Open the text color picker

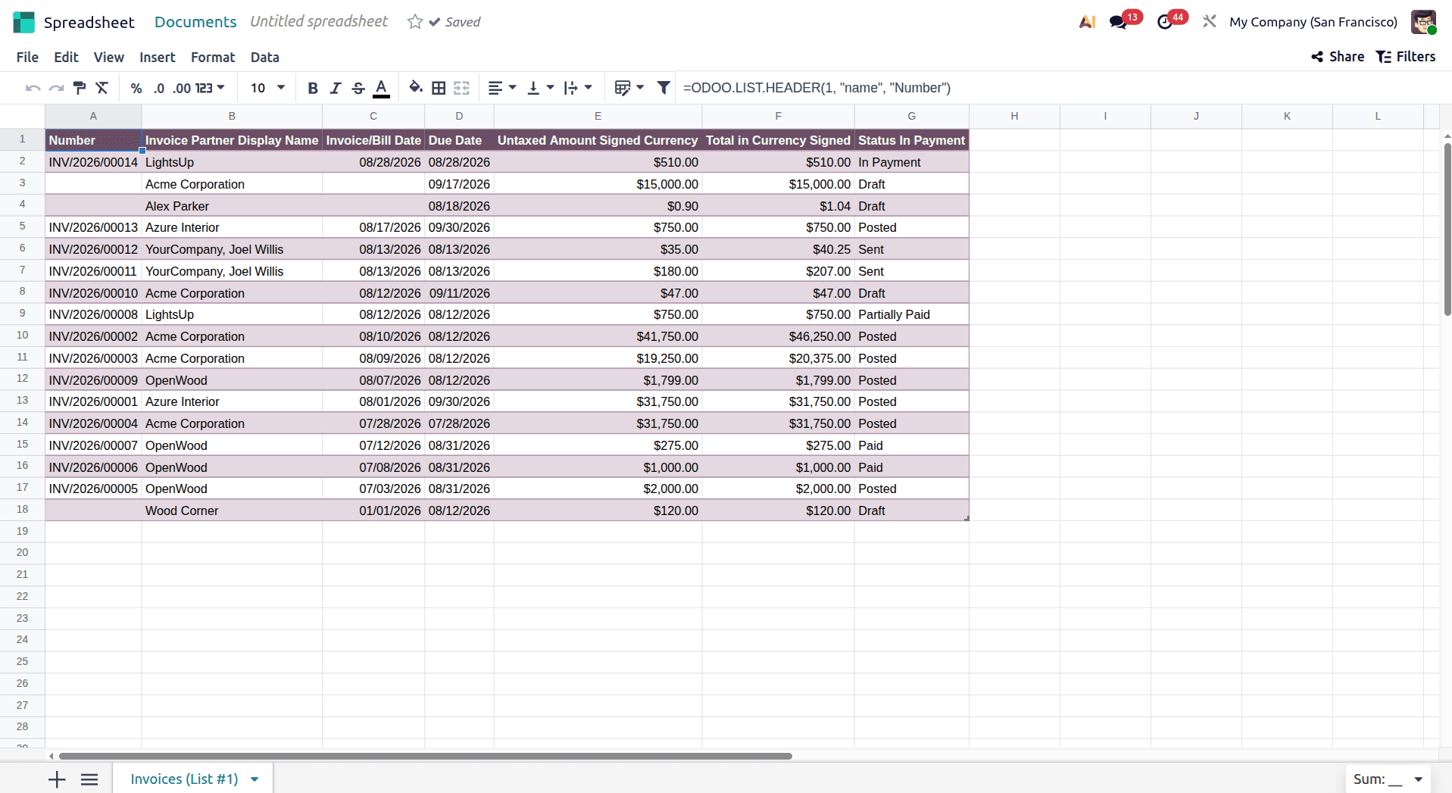tap(382, 88)
